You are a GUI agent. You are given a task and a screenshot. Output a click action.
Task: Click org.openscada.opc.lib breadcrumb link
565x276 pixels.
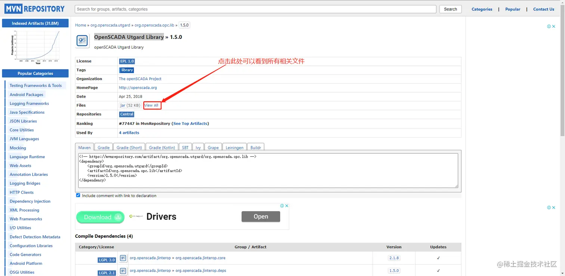(x=154, y=25)
